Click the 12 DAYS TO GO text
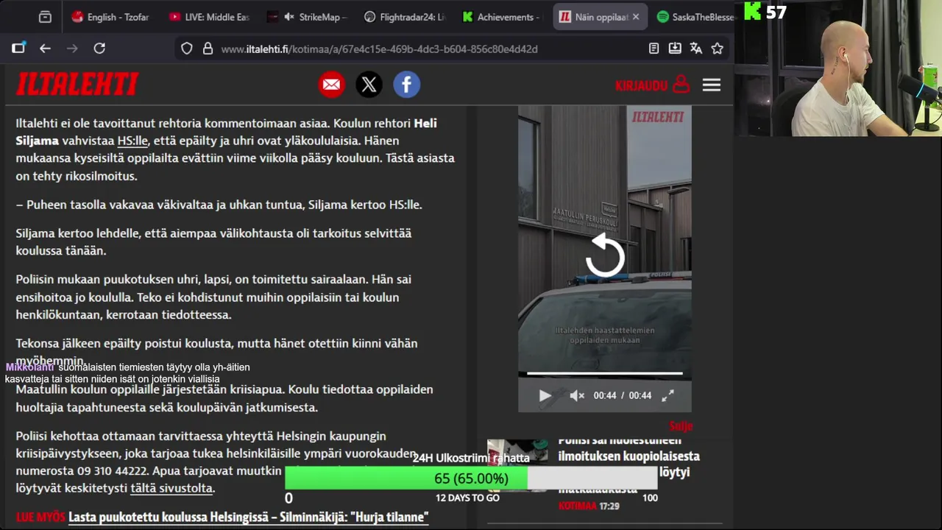The image size is (942, 530). click(467, 498)
